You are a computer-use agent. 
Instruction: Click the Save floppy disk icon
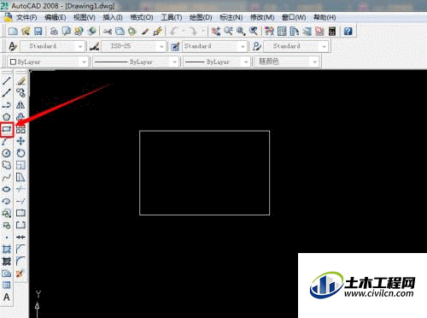point(38,31)
